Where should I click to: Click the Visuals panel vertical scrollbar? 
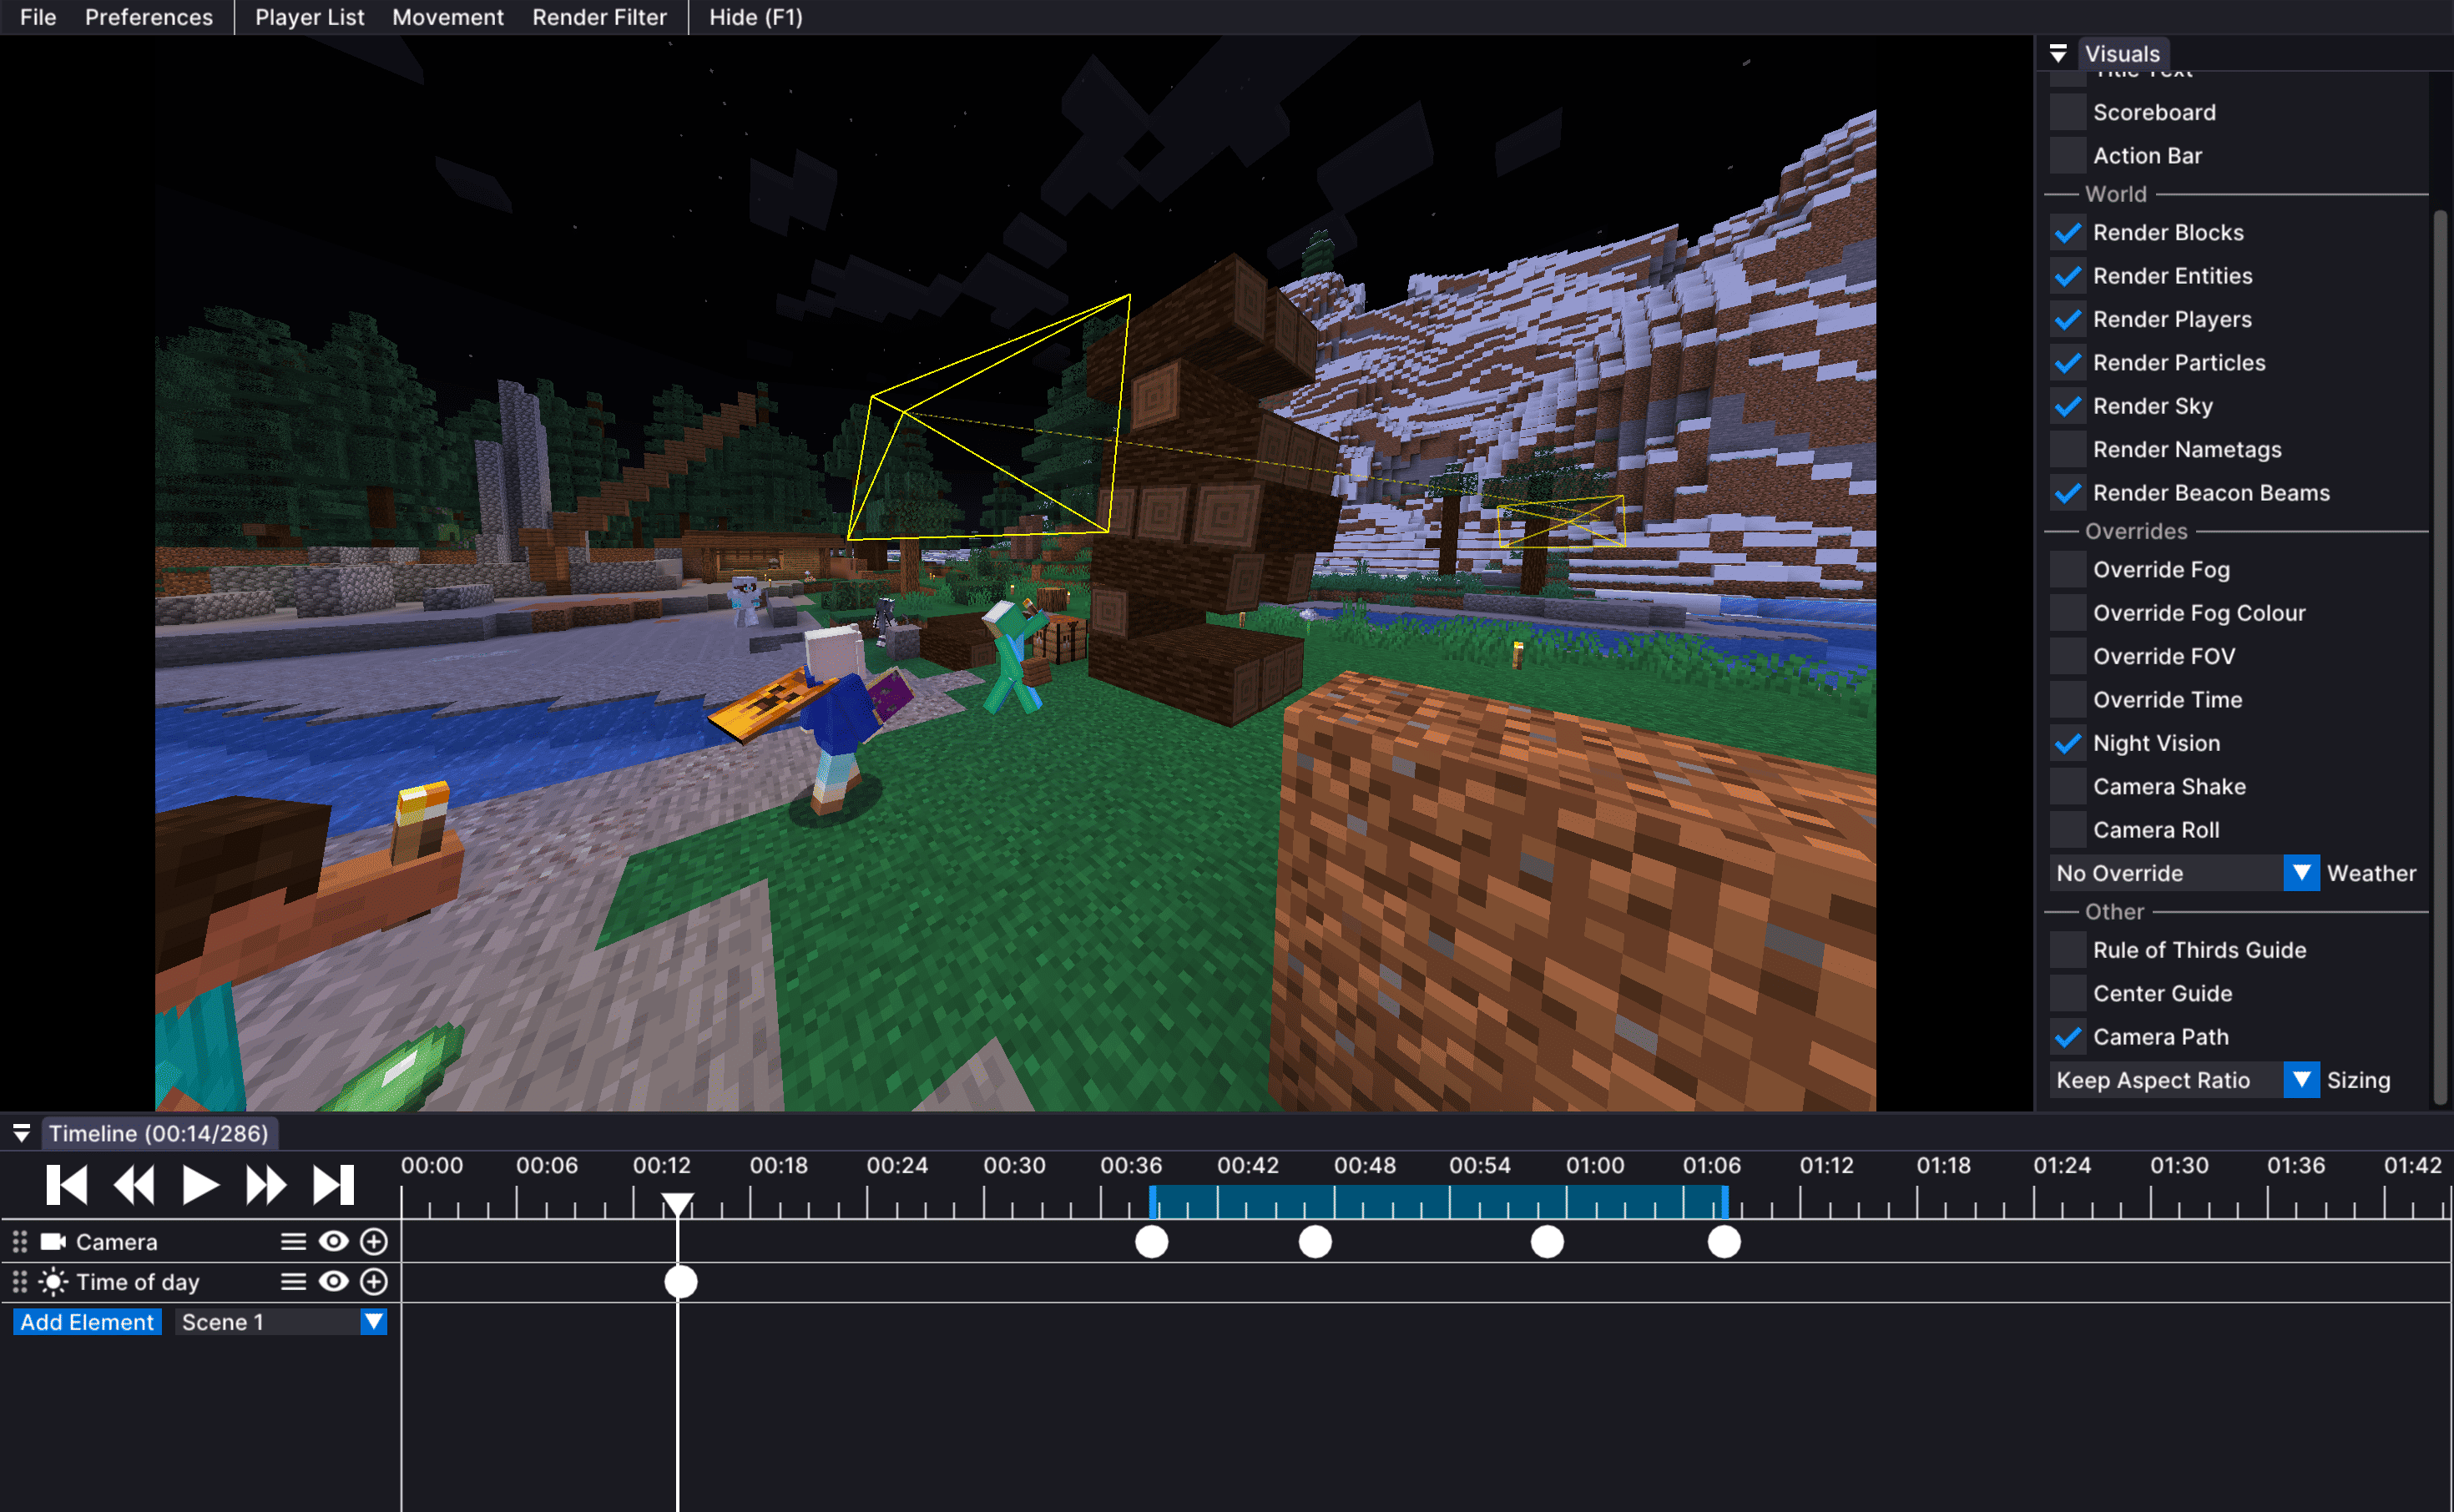2440,655
